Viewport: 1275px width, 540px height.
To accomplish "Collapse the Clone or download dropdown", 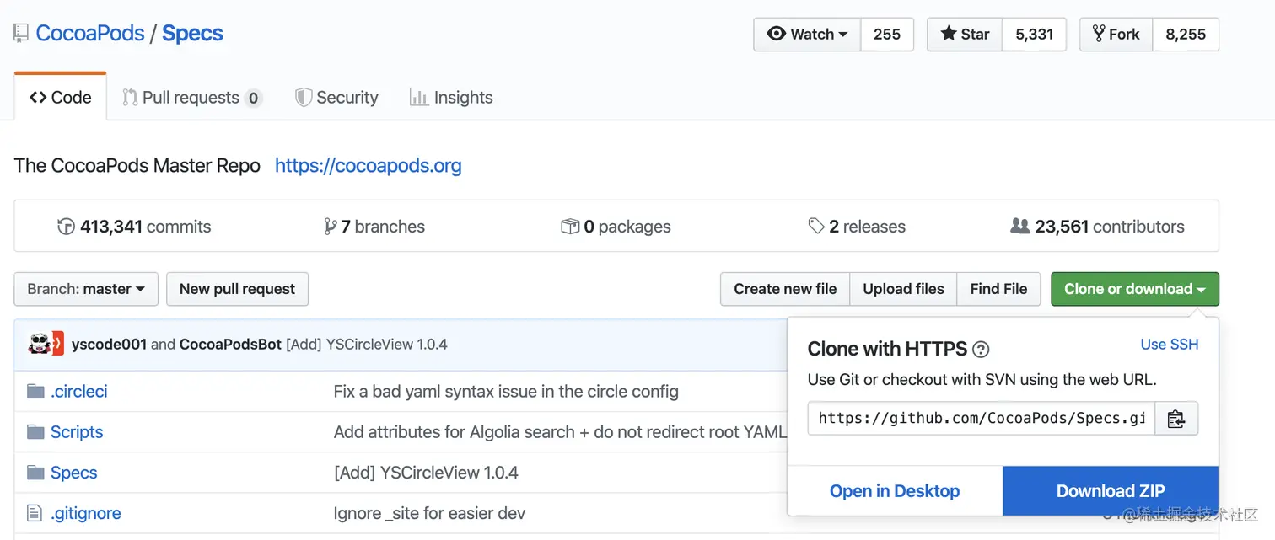I will tap(1134, 289).
